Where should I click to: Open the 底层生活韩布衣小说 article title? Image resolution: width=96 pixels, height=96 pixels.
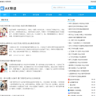pyautogui.click(x=20, y=43)
